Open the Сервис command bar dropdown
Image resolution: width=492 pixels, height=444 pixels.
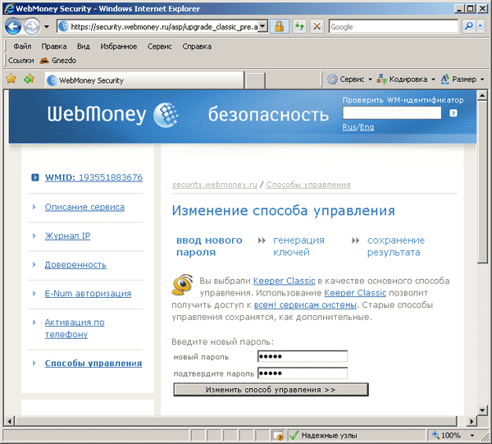pyautogui.click(x=349, y=79)
